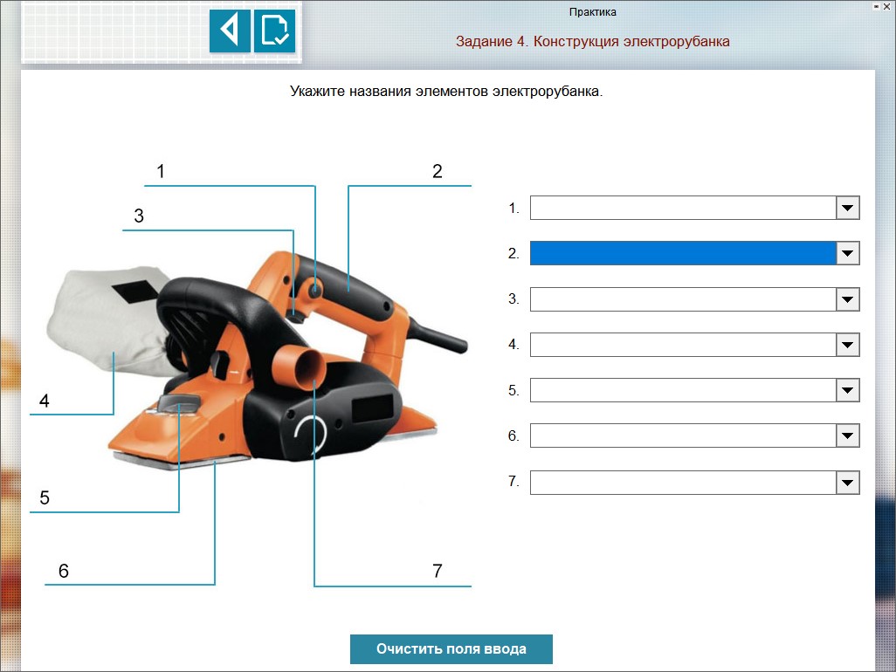Open the dropdown arrow for item 1
This screenshot has height=672, width=896.
[847, 209]
